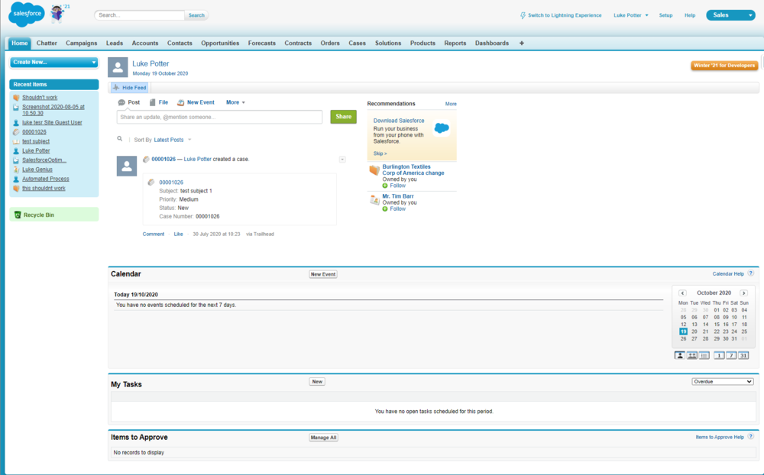This screenshot has width=764, height=475.
Task: Add a new tab with plus icon
Action: [x=521, y=43]
